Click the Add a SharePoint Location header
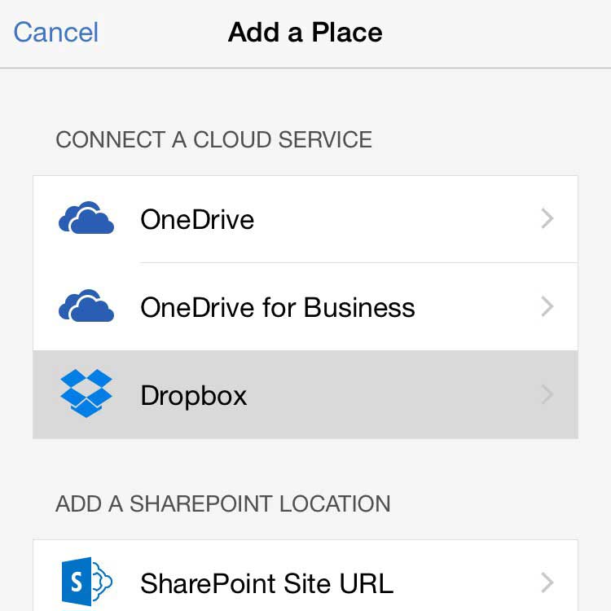611x611 pixels. point(223,503)
